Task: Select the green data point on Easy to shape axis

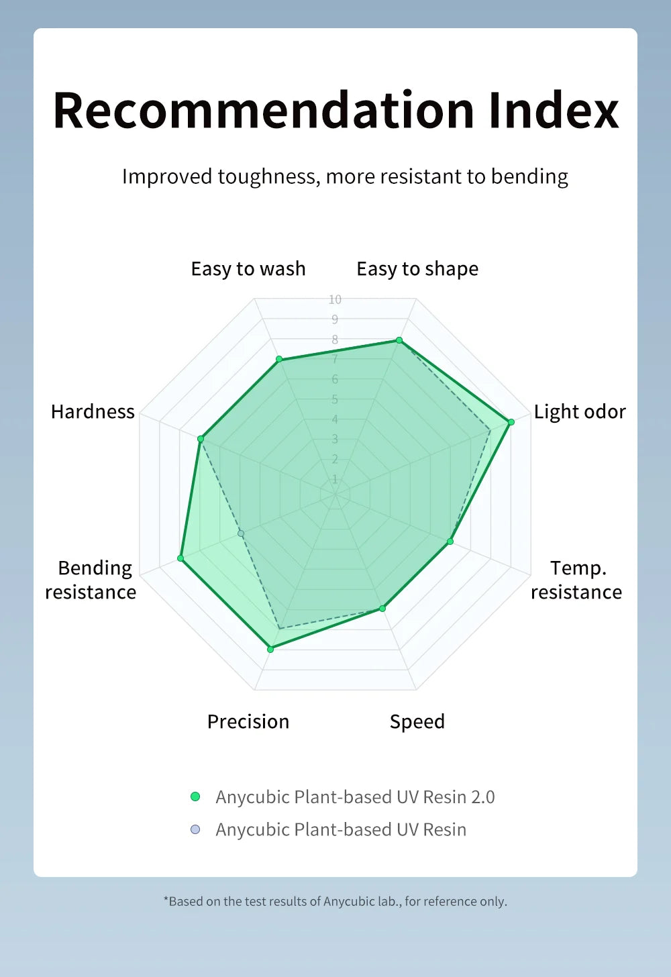Action: click(399, 340)
